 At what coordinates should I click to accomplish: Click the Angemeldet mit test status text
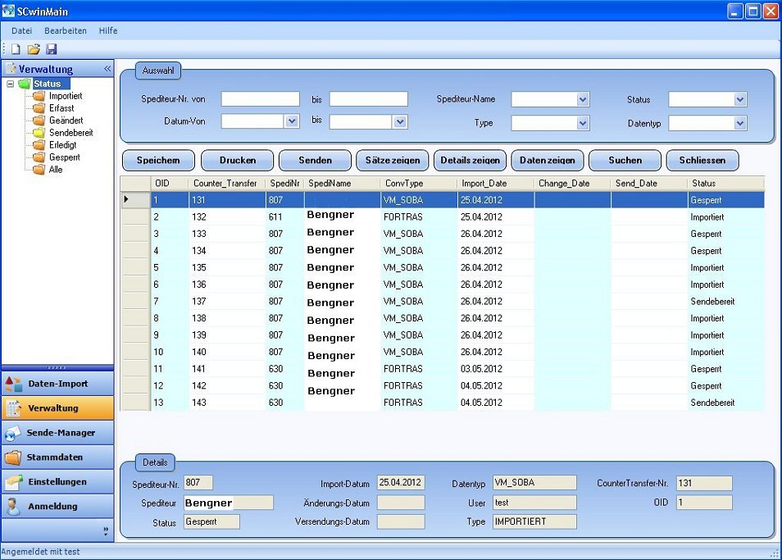click(x=40, y=552)
